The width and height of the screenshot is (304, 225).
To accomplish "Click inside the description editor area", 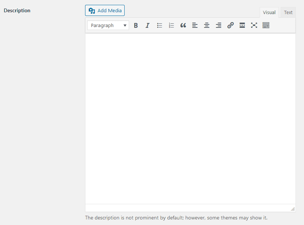I will coord(190,119).
